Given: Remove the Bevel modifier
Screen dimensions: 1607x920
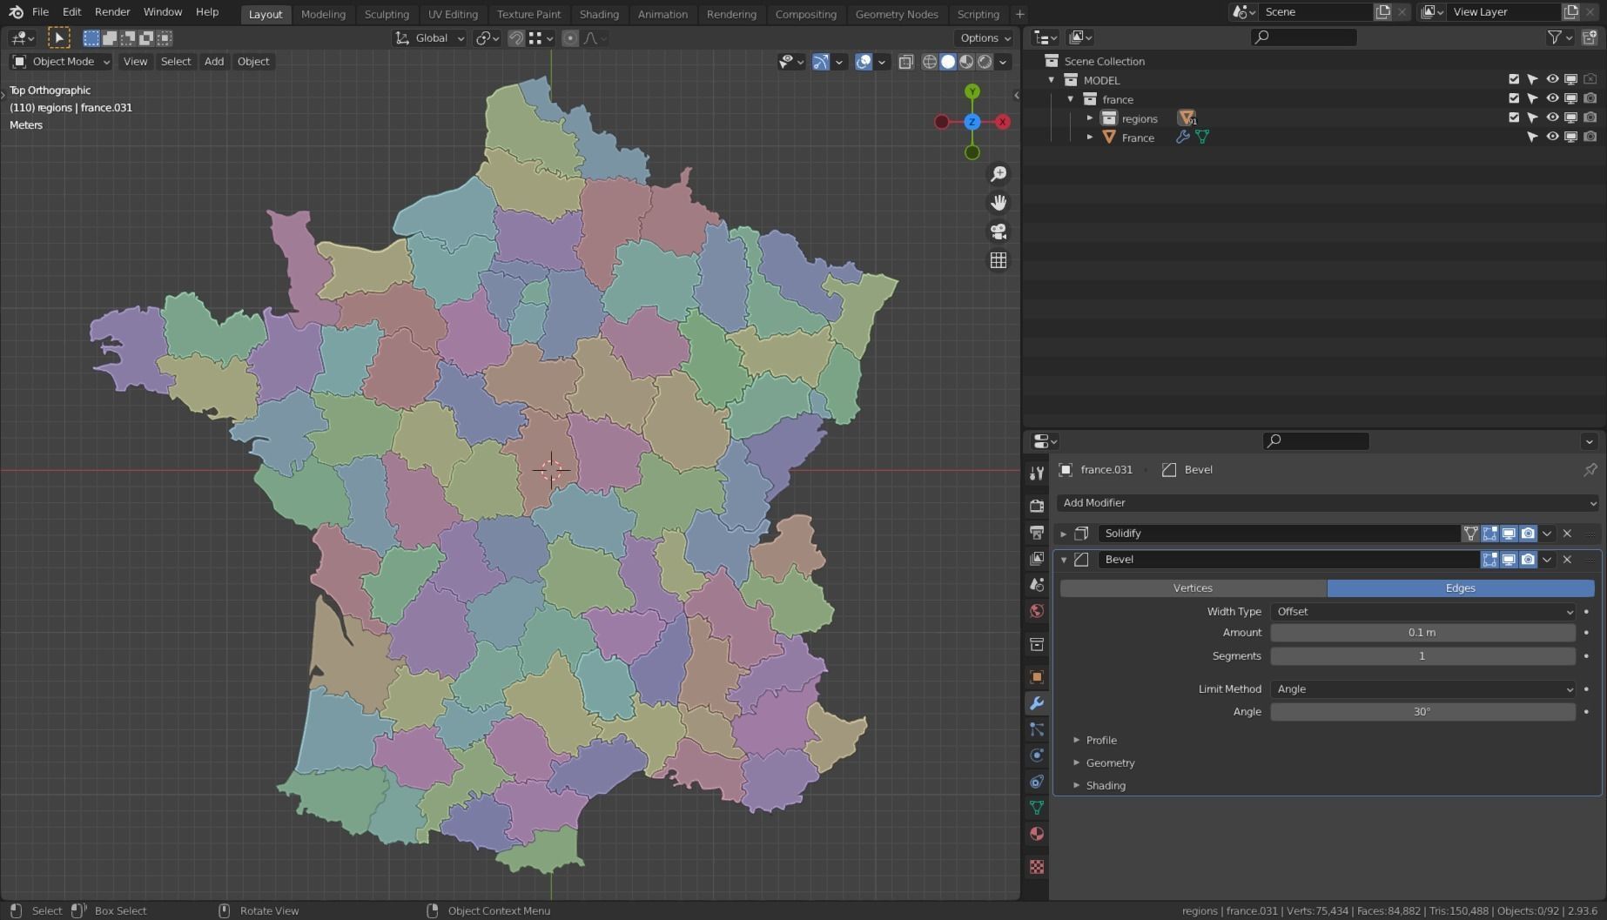Looking at the screenshot, I should 1567,560.
